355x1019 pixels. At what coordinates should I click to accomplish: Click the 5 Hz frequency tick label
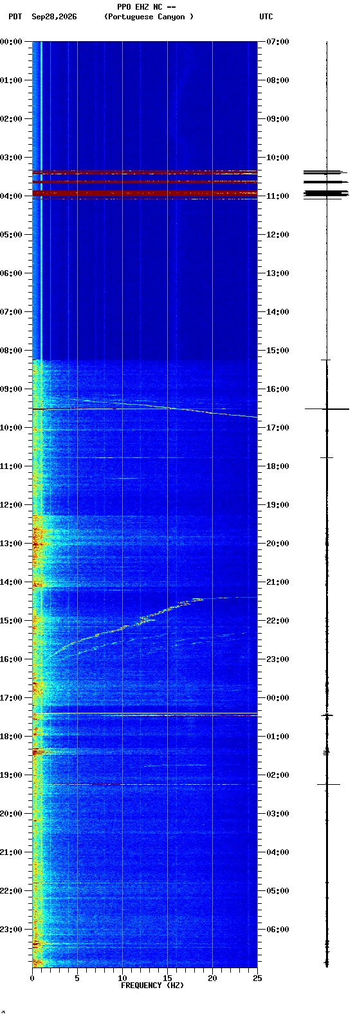tap(77, 978)
